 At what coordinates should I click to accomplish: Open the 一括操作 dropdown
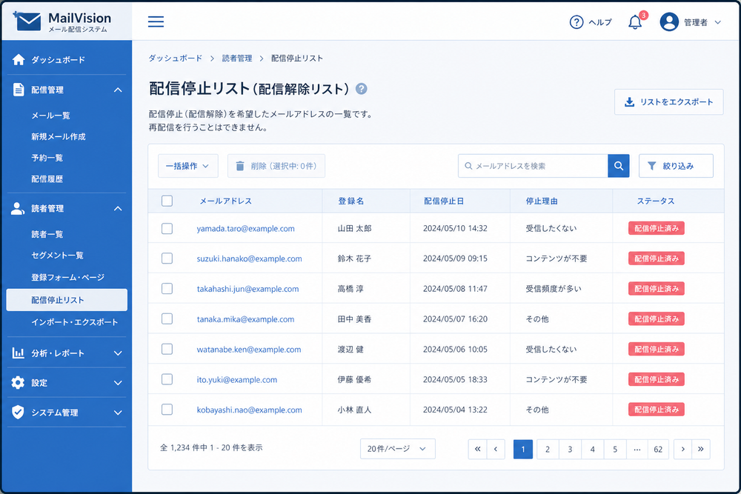click(x=188, y=166)
